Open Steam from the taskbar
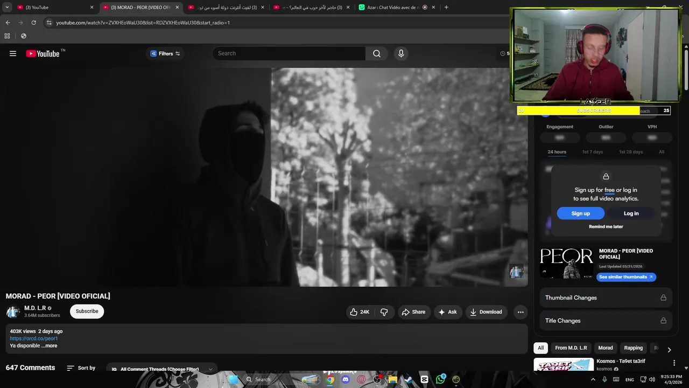 (409, 379)
